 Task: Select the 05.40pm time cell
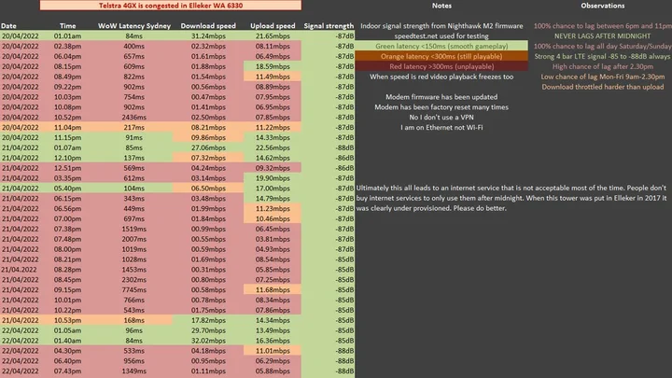coord(68,189)
